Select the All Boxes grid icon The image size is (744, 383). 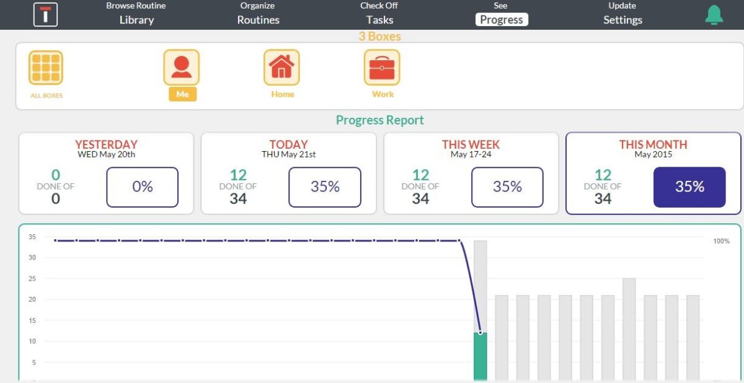(x=46, y=68)
